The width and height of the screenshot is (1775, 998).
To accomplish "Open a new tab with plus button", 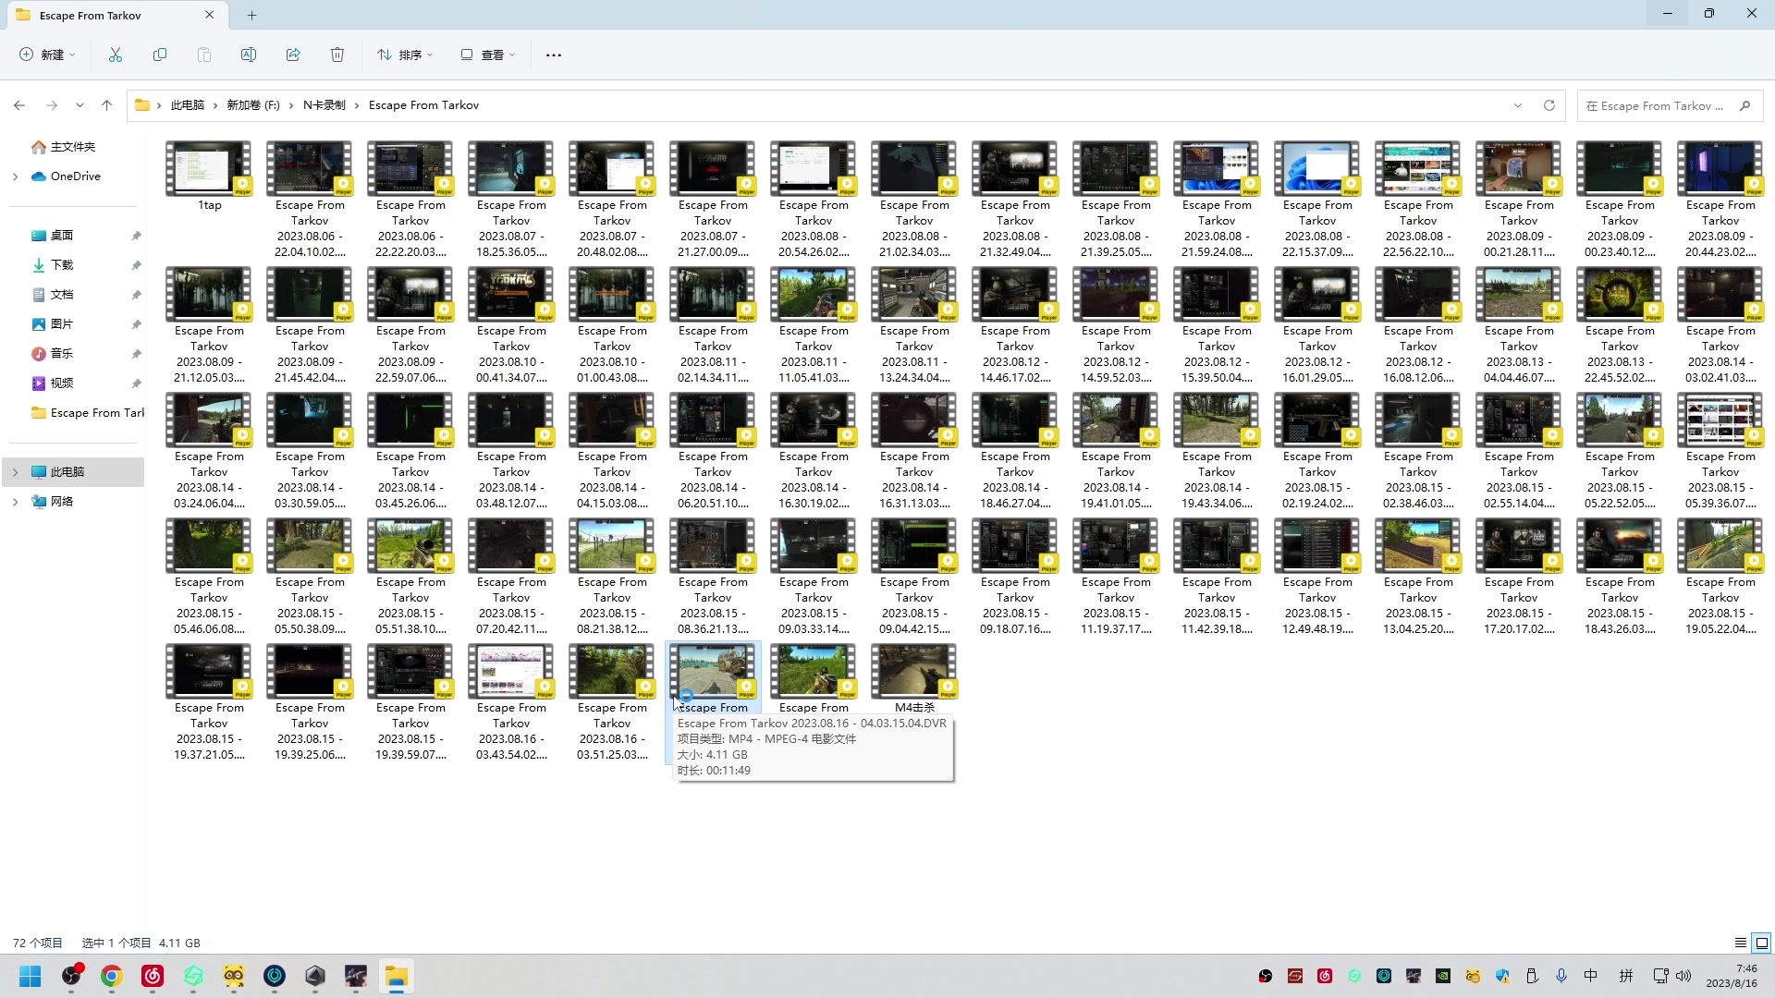I will tap(251, 15).
